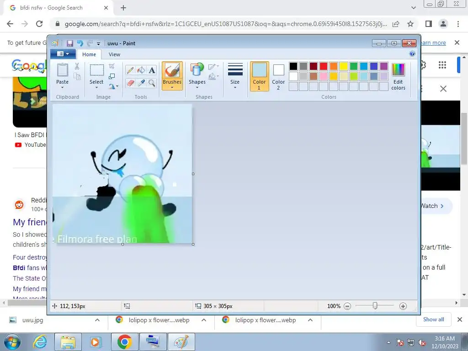Pick the red color swatch
Image resolution: width=468 pixels, height=351 pixels.
coord(324,66)
